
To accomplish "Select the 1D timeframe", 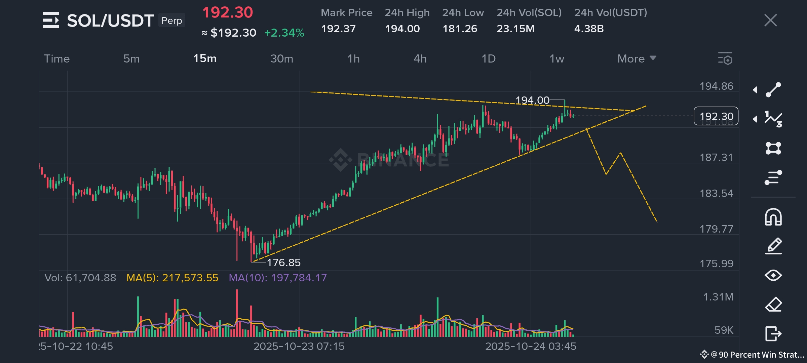I will tap(488, 58).
